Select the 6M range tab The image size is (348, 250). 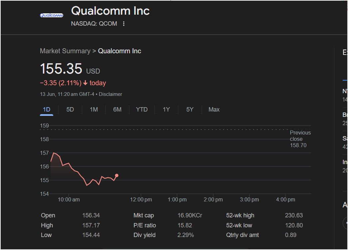(117, 110)
